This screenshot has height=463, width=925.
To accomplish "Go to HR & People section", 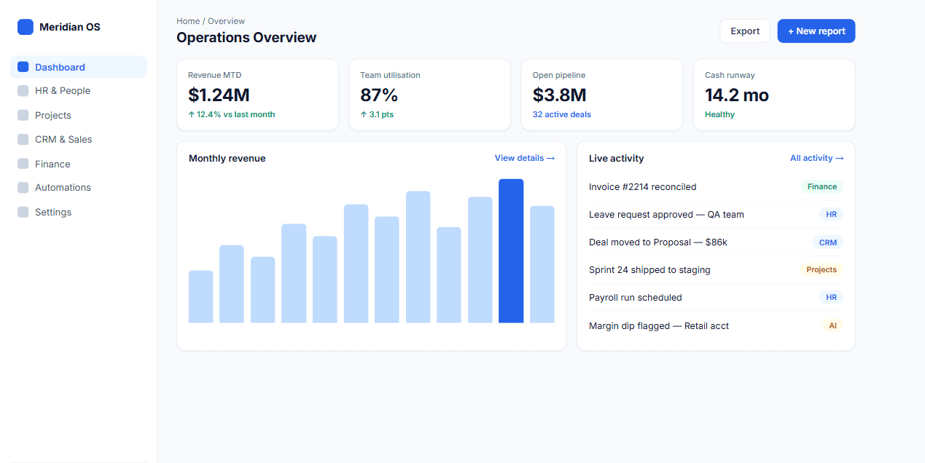I will click(x=79, y=91).
